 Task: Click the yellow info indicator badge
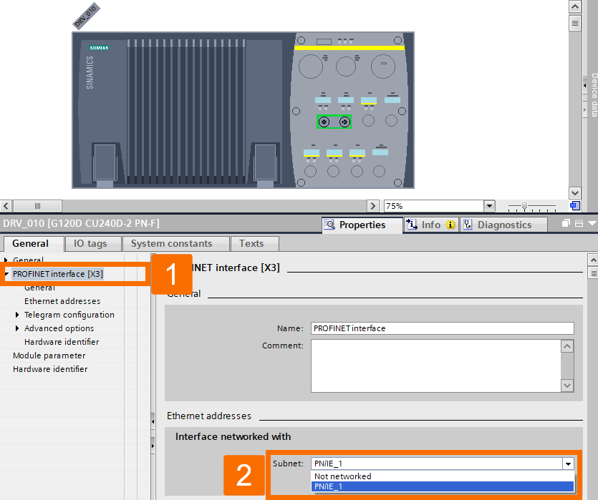point(450,225)
